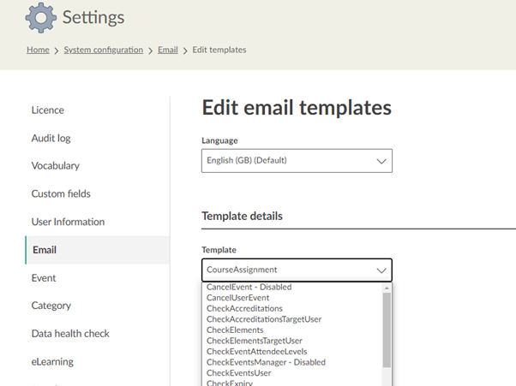Open the Email breadcrumb link
516x386 pixels.
pyautogui.click(x=167, y=50)
